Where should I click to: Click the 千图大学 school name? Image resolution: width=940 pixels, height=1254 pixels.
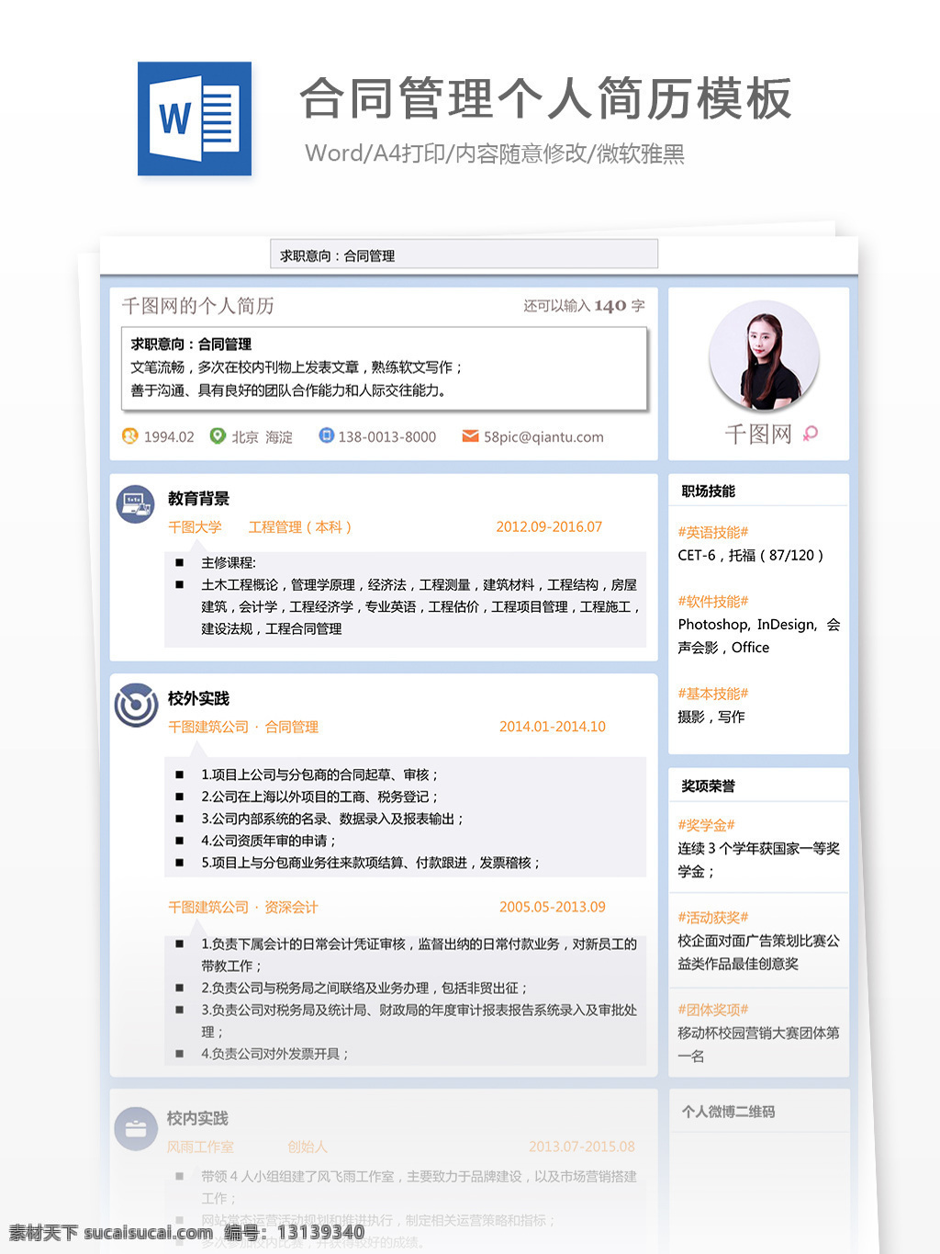pos(195,526)
